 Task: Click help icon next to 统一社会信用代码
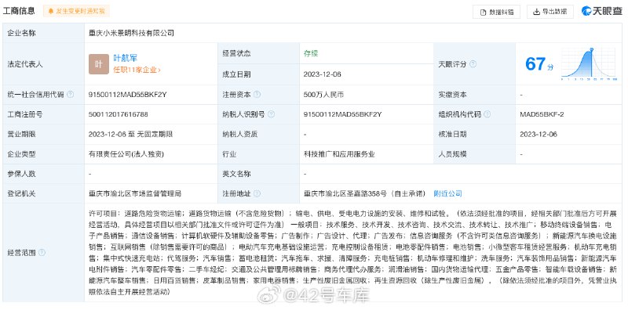coord(70,95)
